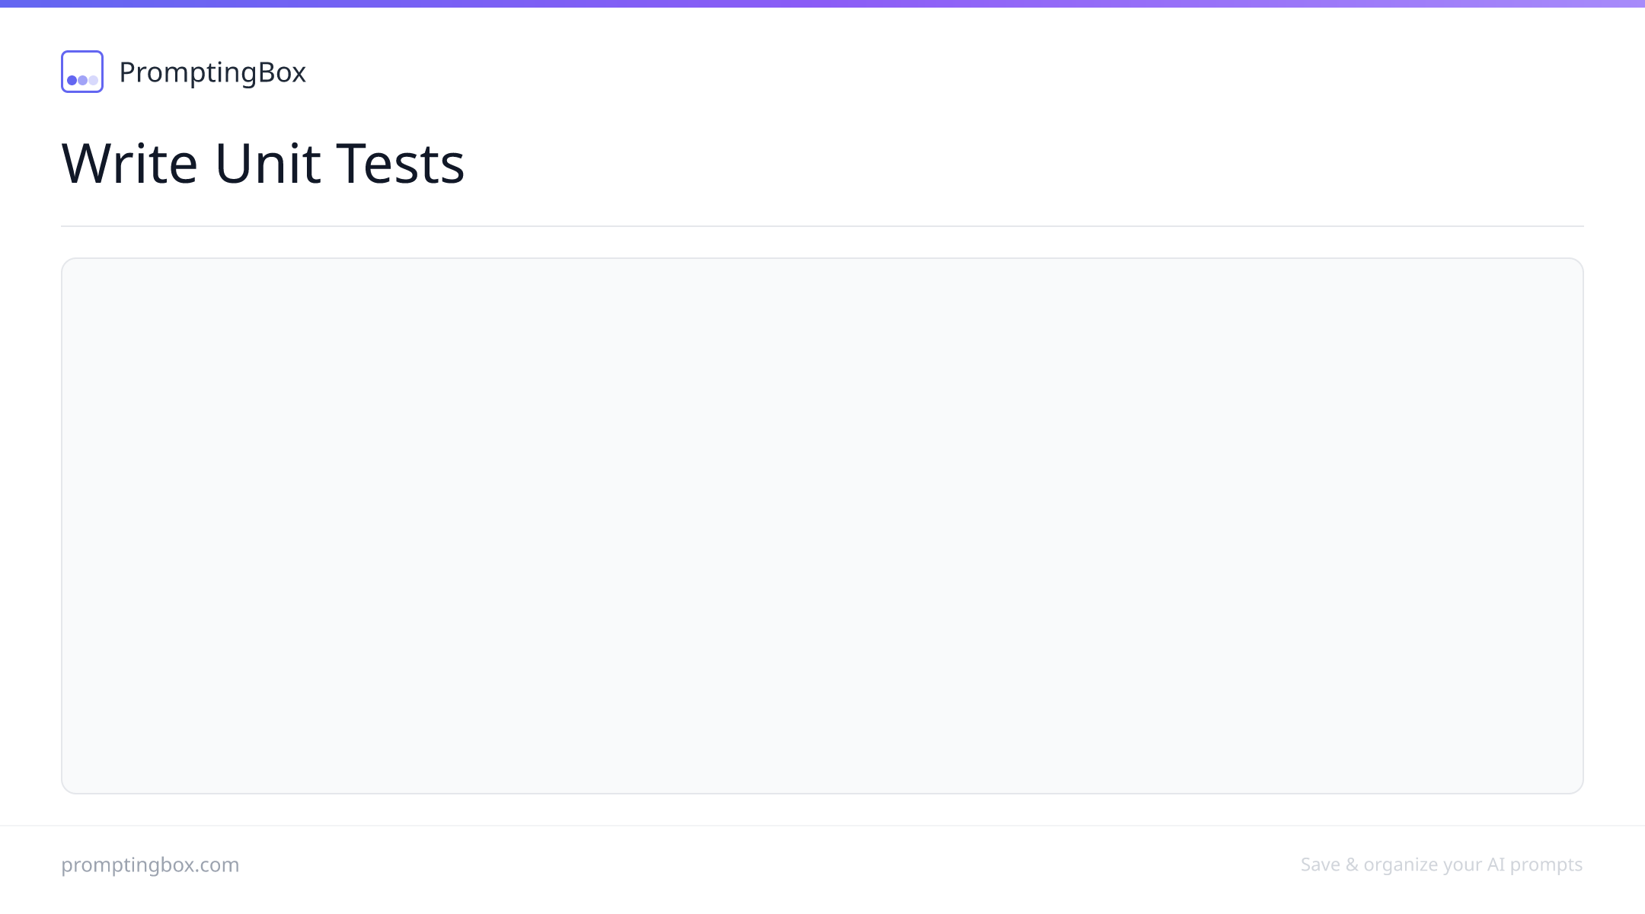Click the PromptingBox square logo icon

[x=82, y=72]
